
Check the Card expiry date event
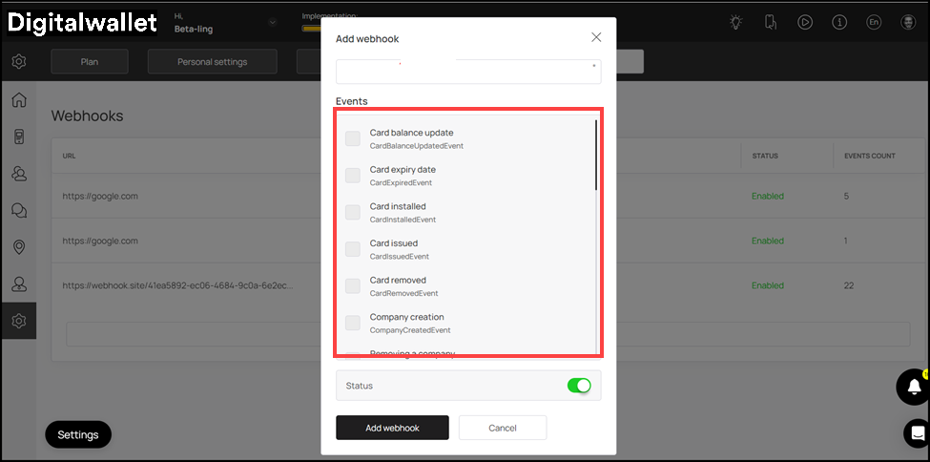tap(353, 176)
